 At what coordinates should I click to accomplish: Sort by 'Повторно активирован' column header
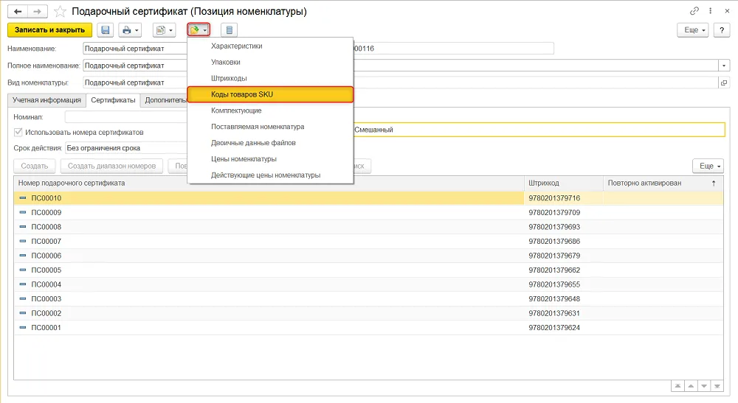pos(663,183)
